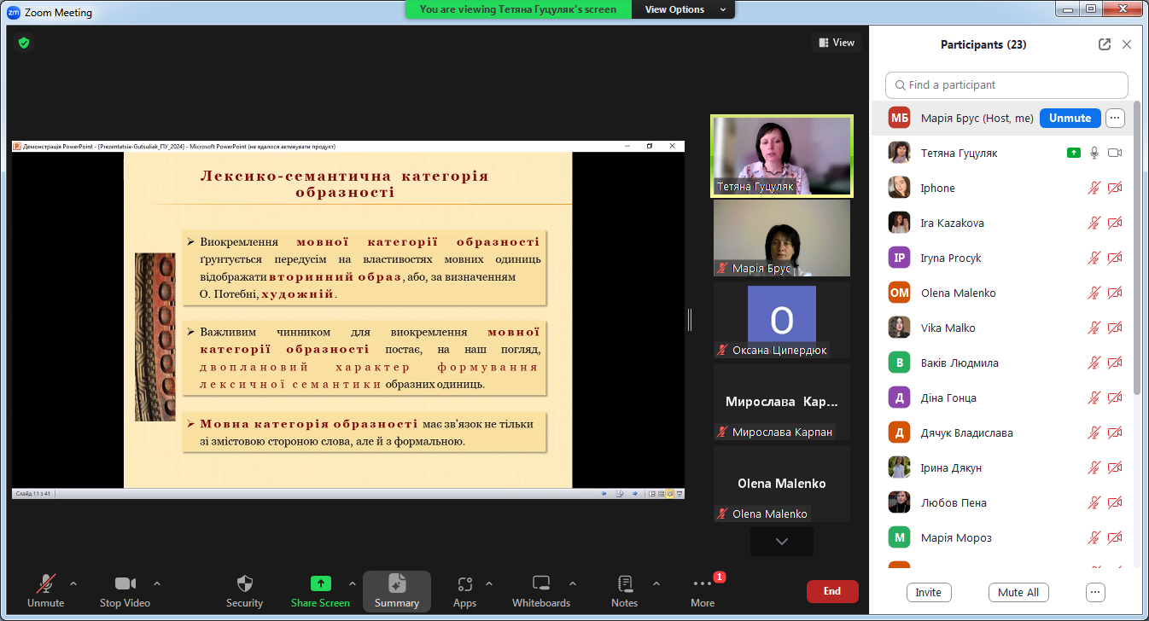
Task: Click the Find a participant search field
Action: (1007, 85)
